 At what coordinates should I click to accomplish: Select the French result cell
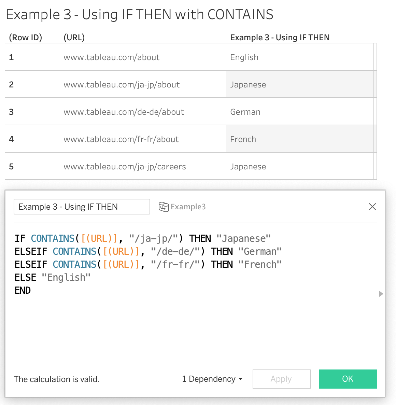pyautogui.click(x=243, y=139)
